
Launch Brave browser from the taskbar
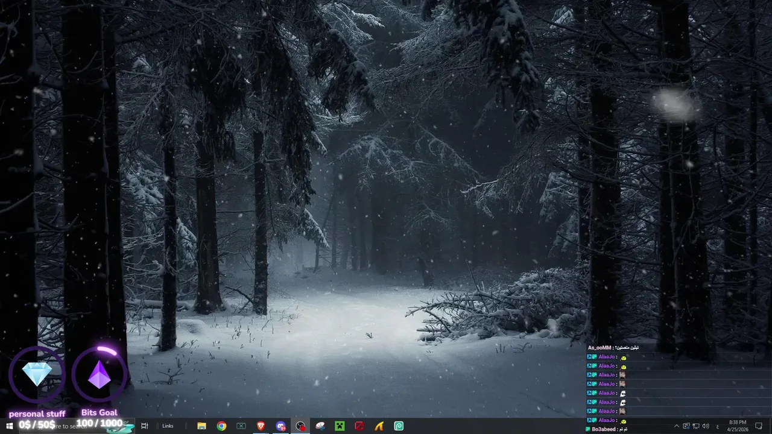(261, 426)
